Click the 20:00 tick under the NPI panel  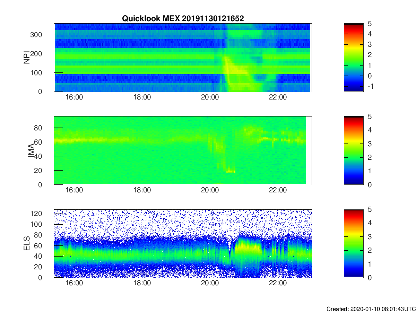click(x=210, y=97)
